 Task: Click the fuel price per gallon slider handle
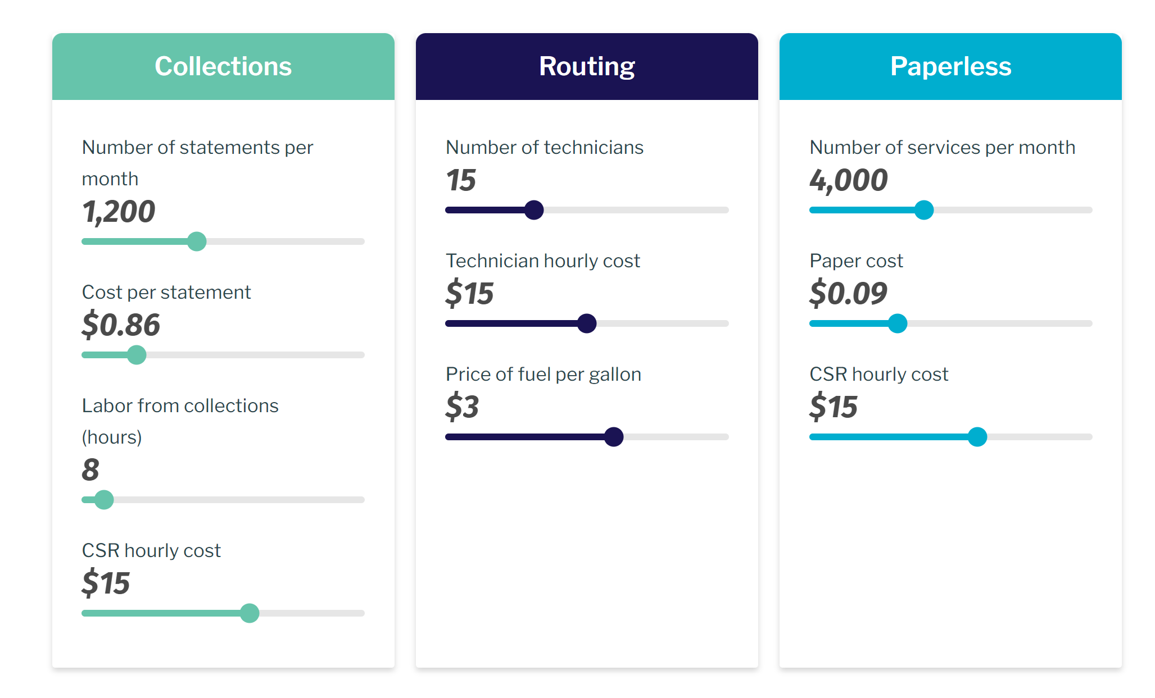pos(614,437)
